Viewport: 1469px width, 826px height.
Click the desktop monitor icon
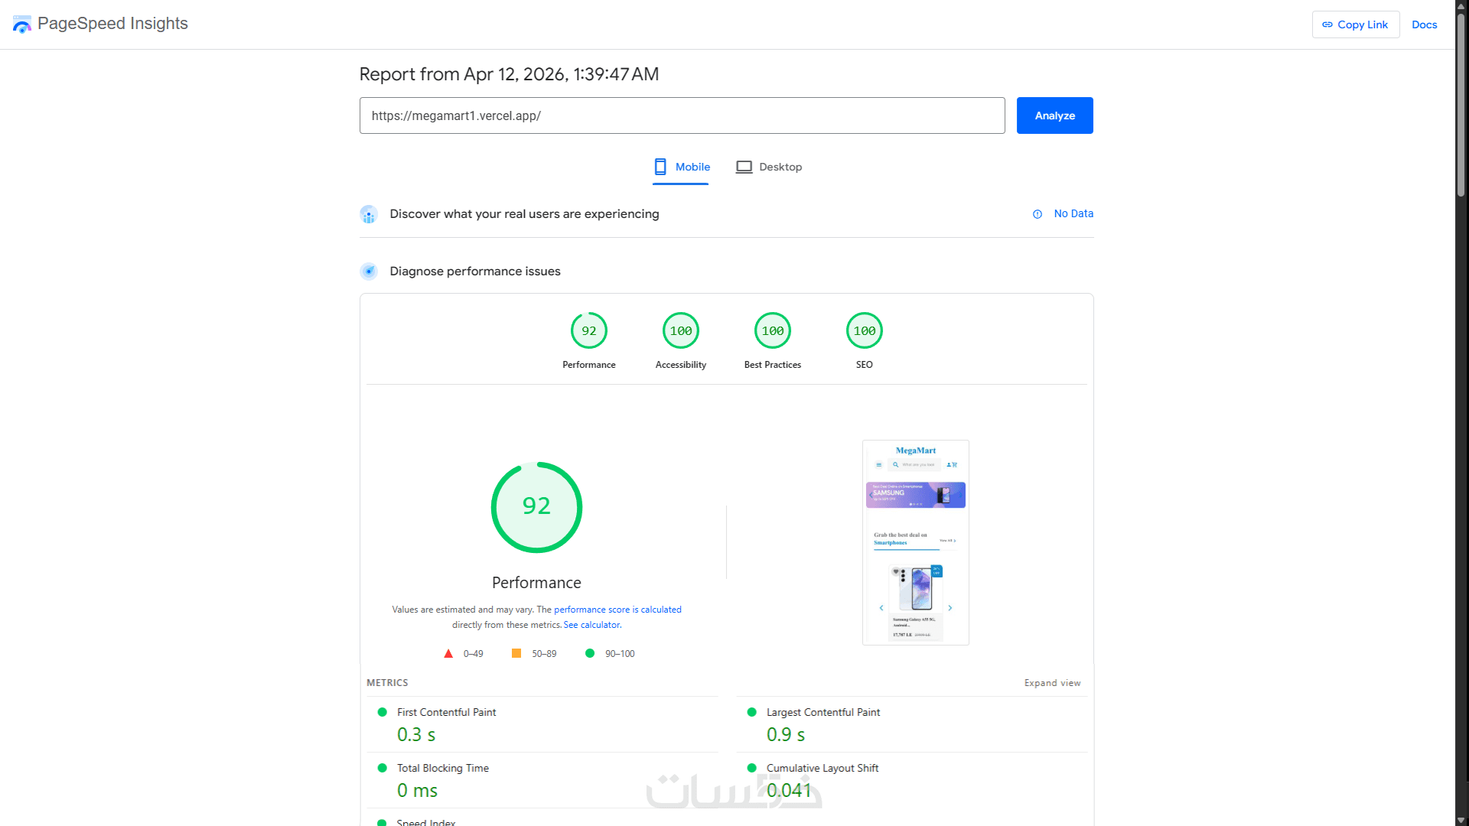click(x=744, y=167)
